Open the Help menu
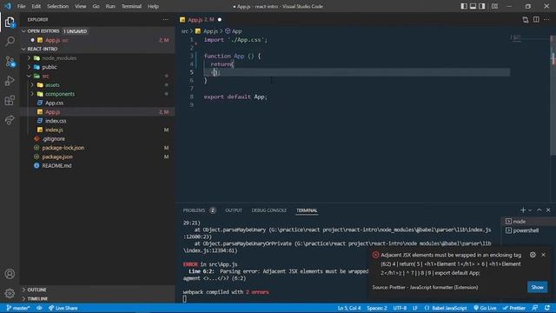The image size is (556, 313). 153,6
